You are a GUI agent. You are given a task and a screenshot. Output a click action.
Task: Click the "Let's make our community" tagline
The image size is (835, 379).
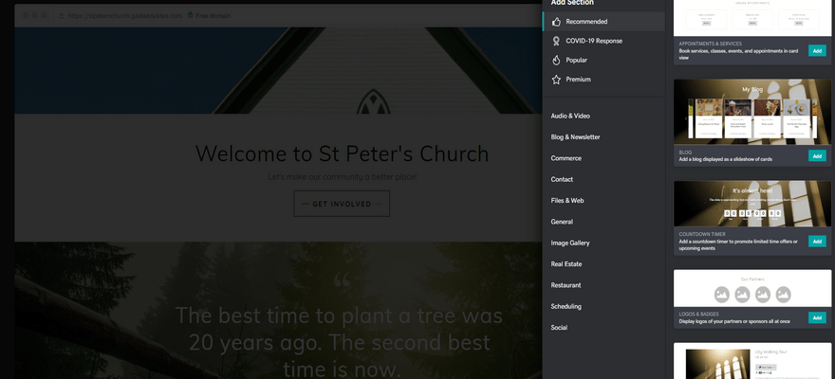tap(342, 177)
